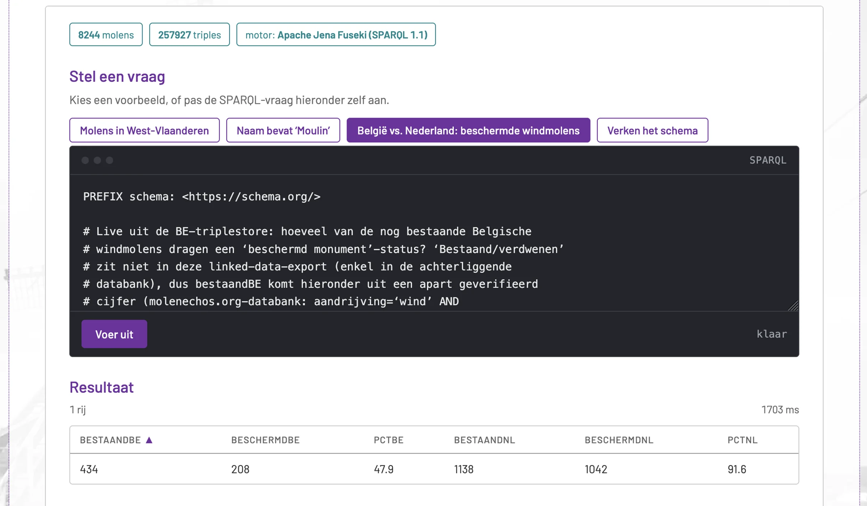Image resolution: width=867 pixels, height=506 pixels.
Task: Click the 'Stel een vraag' heading
Action: pos(117,76)
